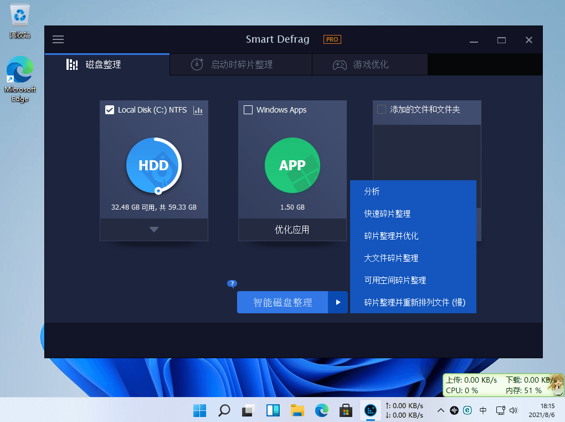Image resolution: width=565 pixels, height=422 pixels.
Task: Click the black round pulse tray icon
Action: (454, 410)
